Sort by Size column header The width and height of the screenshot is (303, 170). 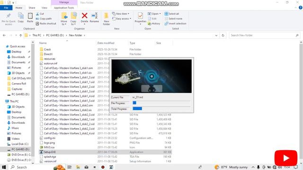click(x=159, y=43)
